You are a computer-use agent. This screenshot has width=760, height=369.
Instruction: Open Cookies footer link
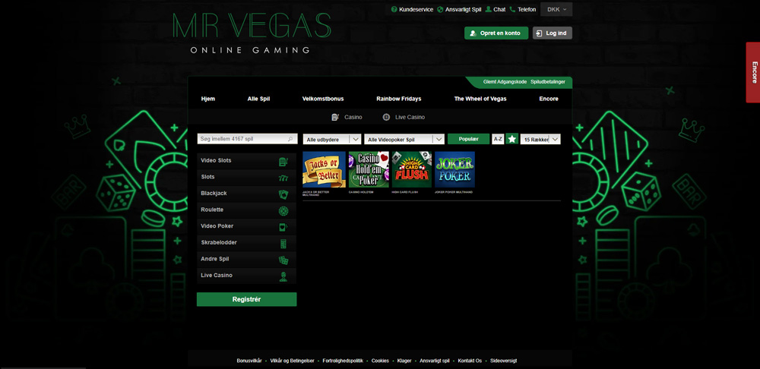tap(381, 361)
